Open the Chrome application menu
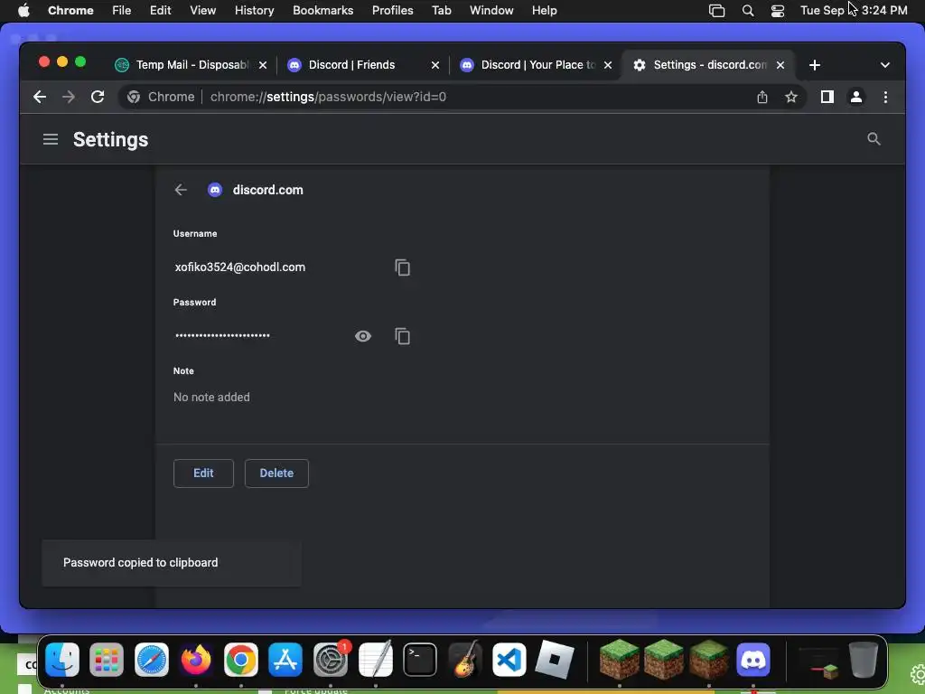Viewport: 925px width, 694px height. [x=70, y=11]
